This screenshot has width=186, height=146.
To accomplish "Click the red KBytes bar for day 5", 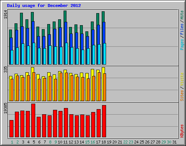I will 33,120.
